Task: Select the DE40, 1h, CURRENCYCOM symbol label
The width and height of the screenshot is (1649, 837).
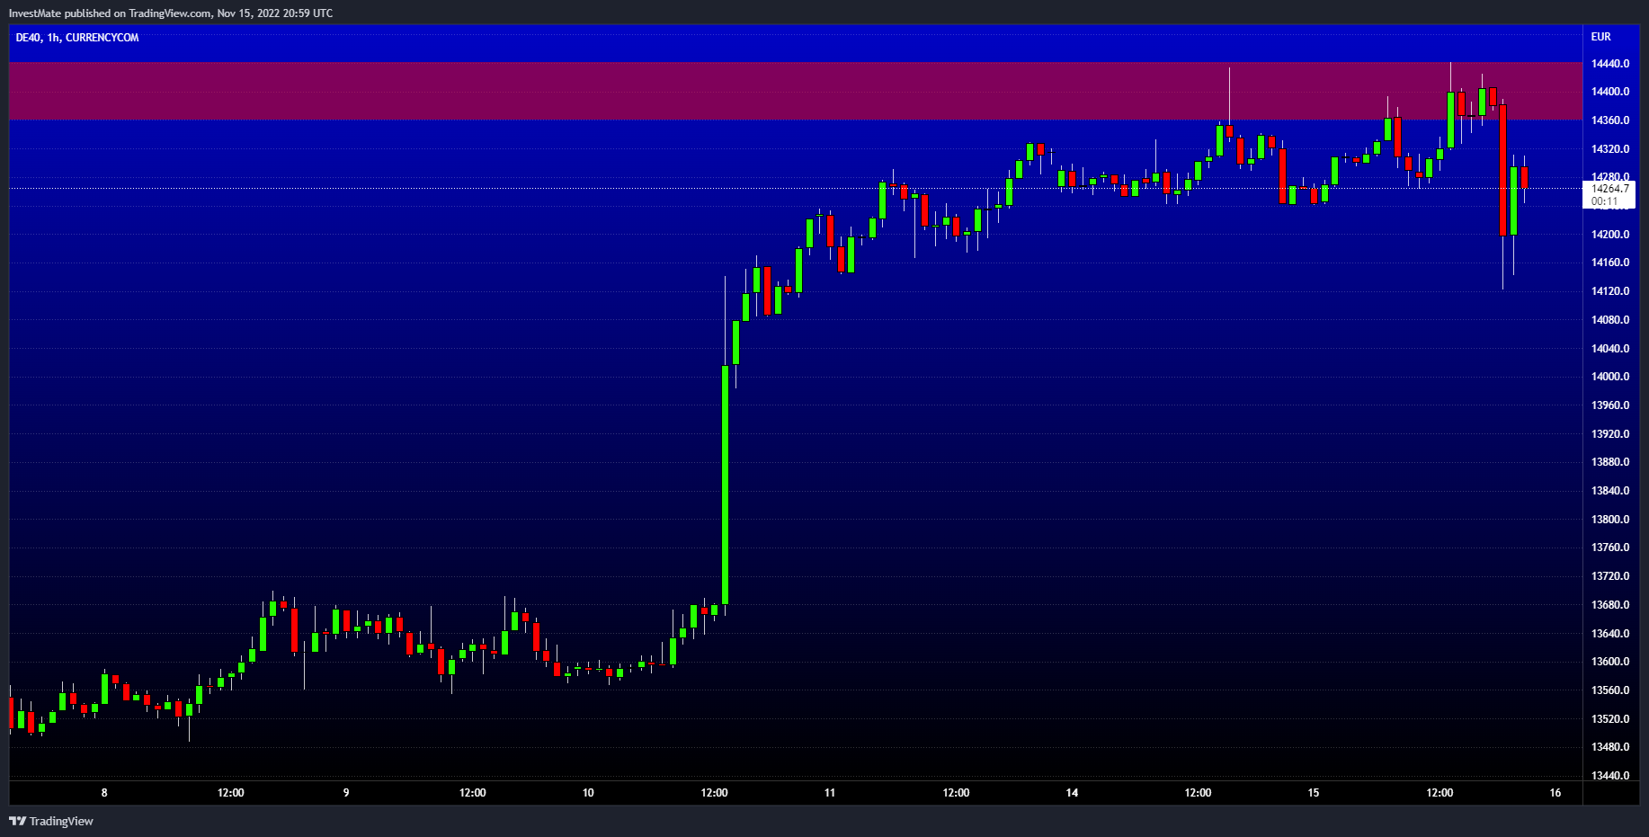Action: (x=77, y=38)
